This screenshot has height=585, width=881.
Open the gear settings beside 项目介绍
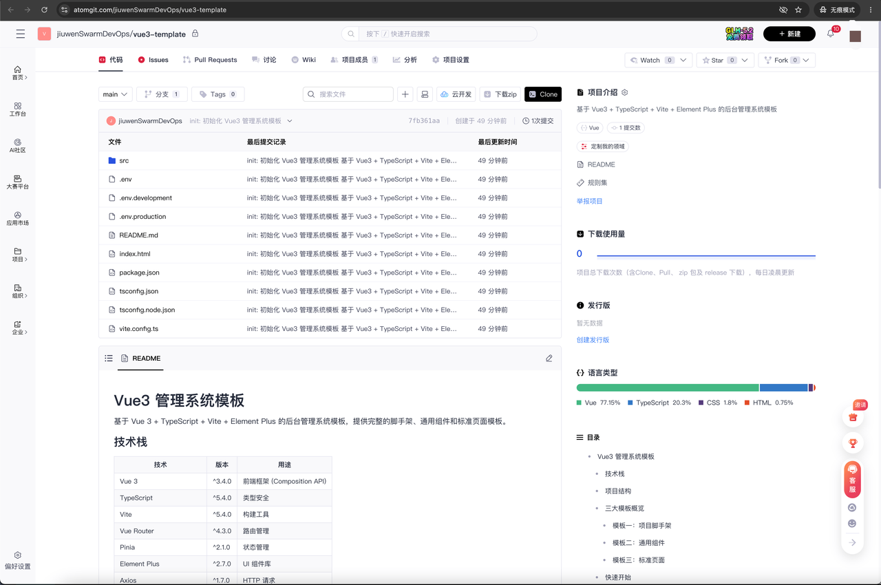(x=625, y=92)
